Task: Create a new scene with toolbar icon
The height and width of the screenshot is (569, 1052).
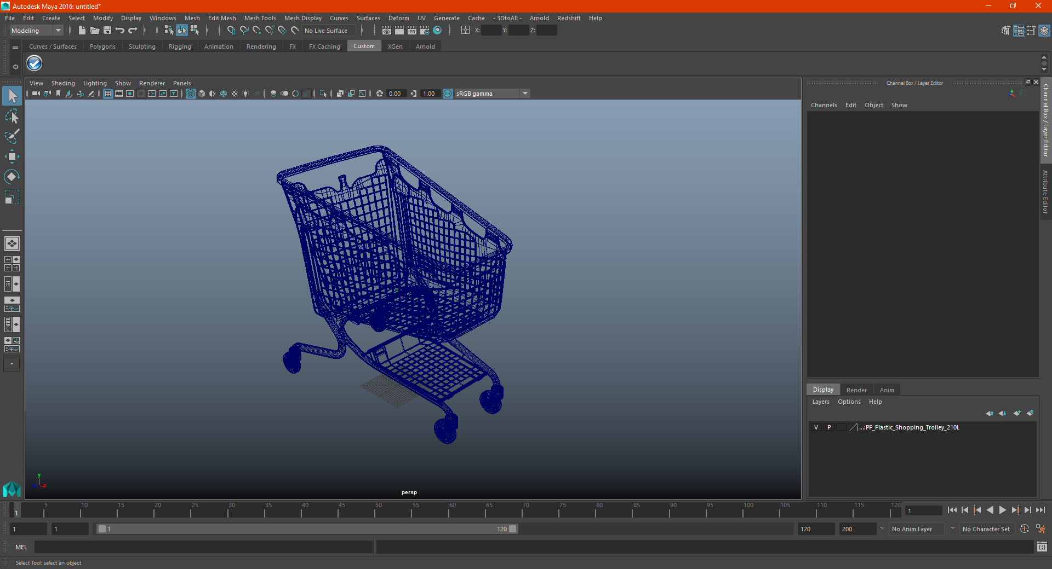Action: click(82, 31)
